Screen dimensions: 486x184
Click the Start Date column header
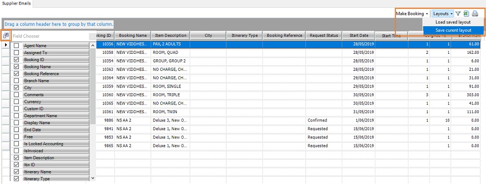pos(359,35)
